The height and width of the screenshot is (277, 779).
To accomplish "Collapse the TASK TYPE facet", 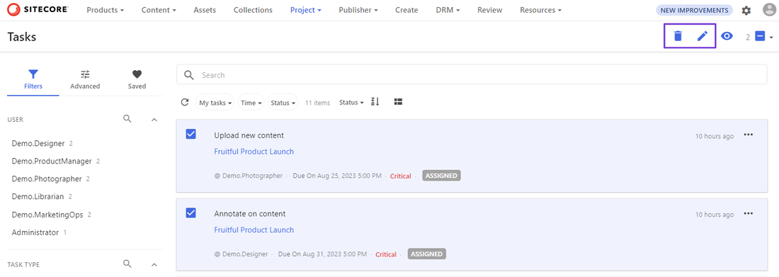I will (154, 264).
